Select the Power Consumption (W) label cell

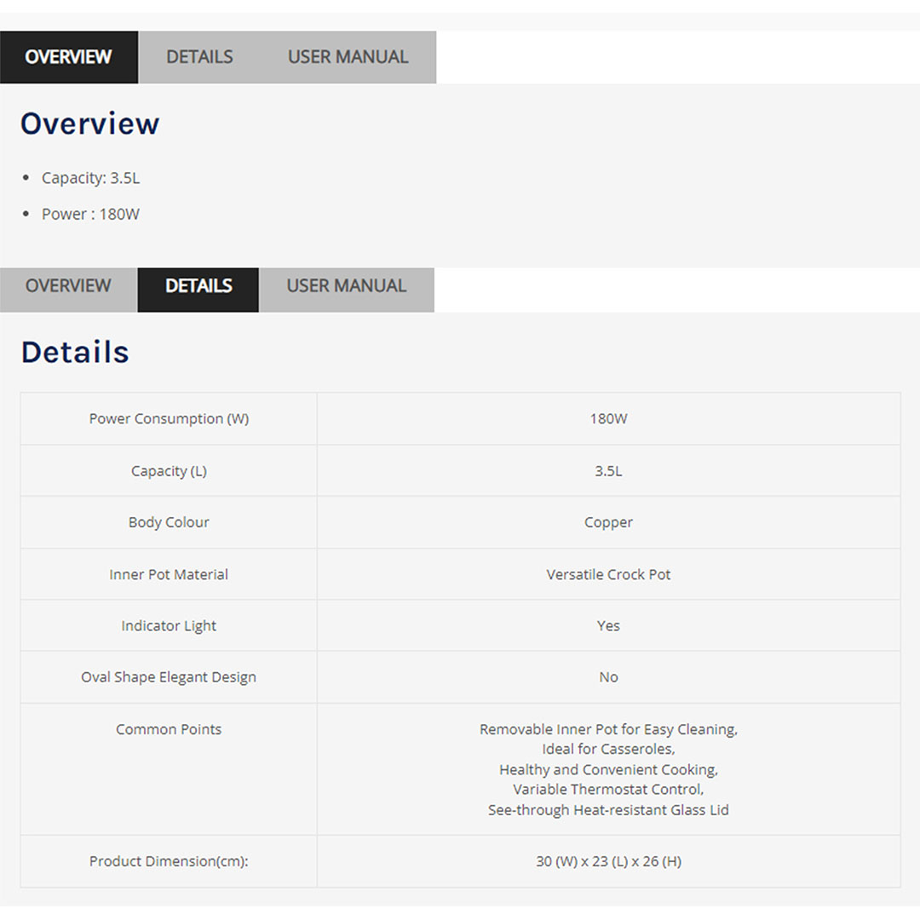pos(169,418)
